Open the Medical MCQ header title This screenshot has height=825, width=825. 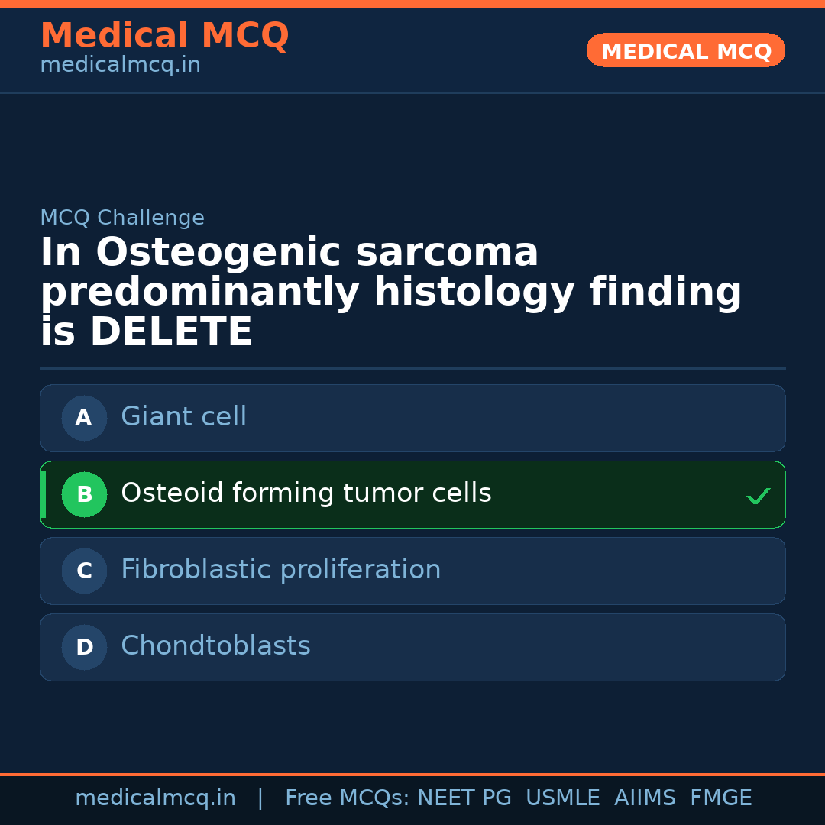click(164, 36)
